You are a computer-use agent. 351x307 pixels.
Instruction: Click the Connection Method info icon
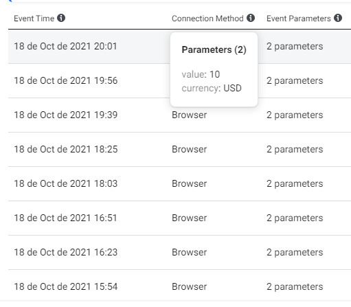tap(251, 18)
